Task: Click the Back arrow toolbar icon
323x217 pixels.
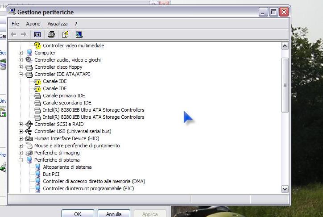Action: pos(13,34)
